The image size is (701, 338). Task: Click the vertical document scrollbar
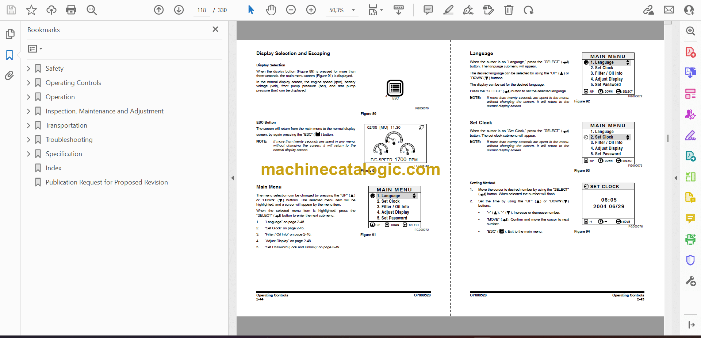[668, 139]
